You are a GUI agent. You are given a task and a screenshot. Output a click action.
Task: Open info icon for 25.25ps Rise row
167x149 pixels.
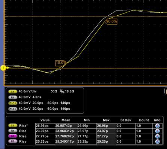[157, 142]
